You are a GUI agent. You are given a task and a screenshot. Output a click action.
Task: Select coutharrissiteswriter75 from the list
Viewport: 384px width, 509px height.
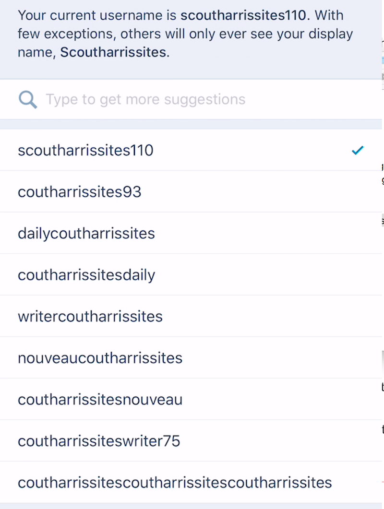(98, 440)
